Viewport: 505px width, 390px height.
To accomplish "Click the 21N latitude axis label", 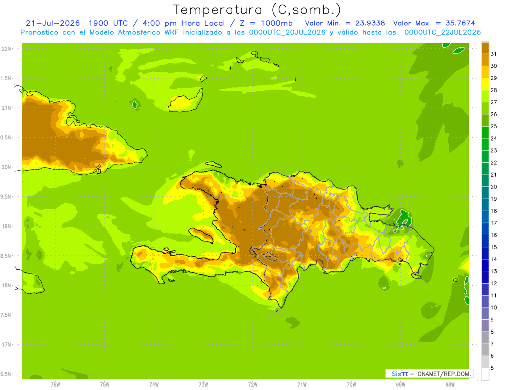I will [6, 108].
